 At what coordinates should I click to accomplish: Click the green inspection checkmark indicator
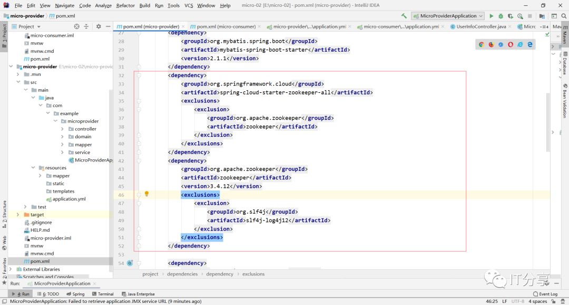tap(547, 34)
